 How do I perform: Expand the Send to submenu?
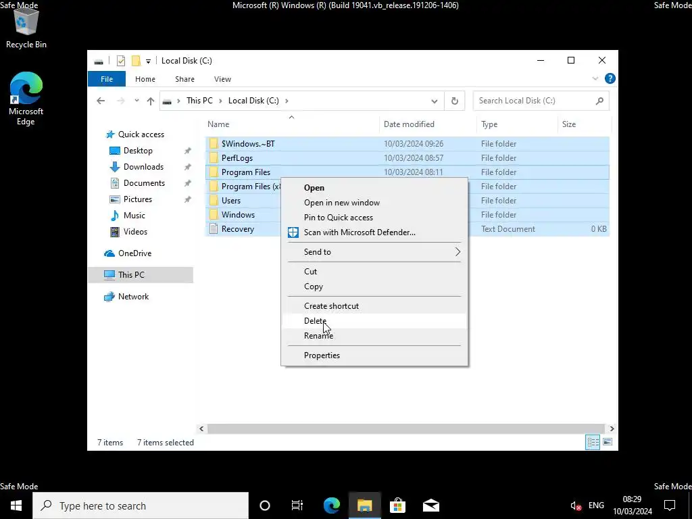pos(374,252)
